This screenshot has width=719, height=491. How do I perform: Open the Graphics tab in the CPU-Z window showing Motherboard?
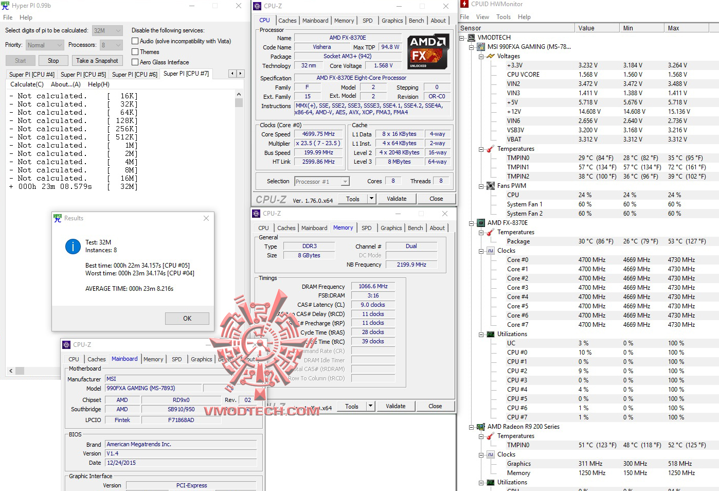point(202,359)
